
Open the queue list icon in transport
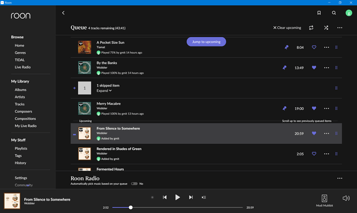click(204, 198)
